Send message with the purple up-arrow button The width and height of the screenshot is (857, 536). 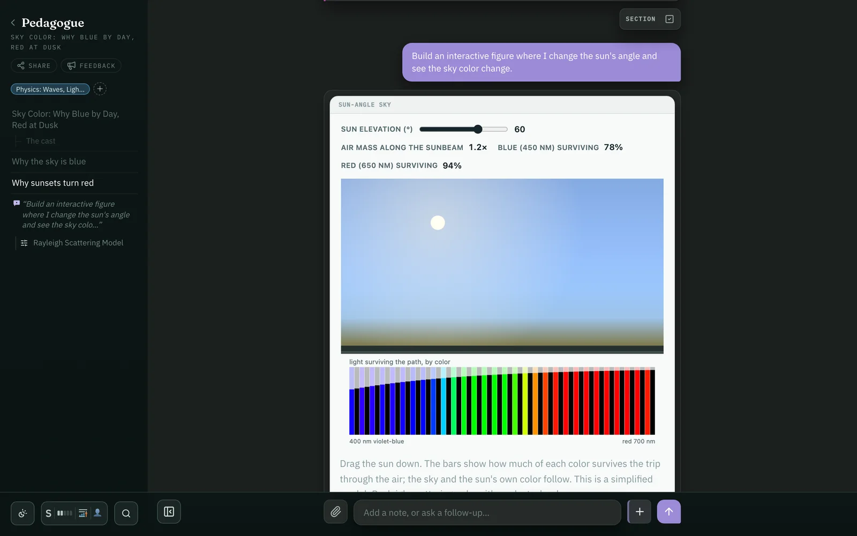(x=669, y=511)
